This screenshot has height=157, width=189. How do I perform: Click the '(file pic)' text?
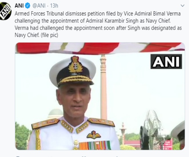tap(49, 35)
